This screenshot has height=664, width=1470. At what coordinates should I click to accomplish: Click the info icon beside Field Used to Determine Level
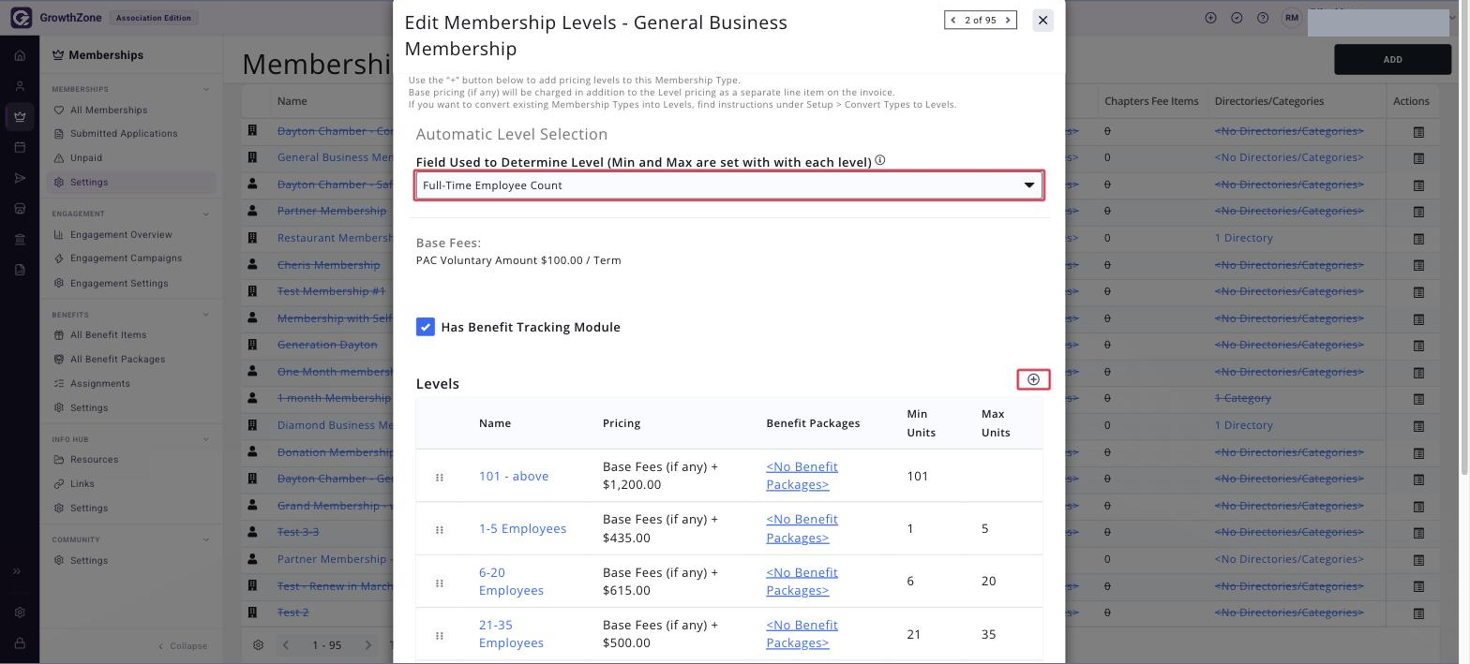pyautogui.click(x=880, y=161)
